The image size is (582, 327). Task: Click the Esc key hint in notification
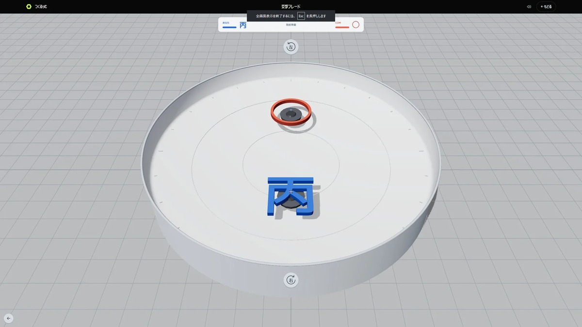pyautogui.click(x=301, y=16)
